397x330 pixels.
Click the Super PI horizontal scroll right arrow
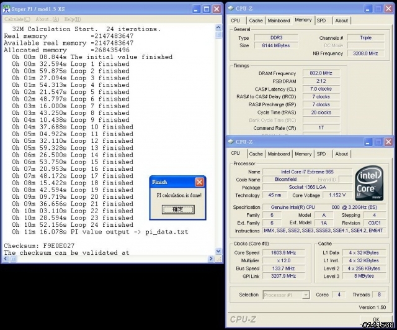(211, 259)
